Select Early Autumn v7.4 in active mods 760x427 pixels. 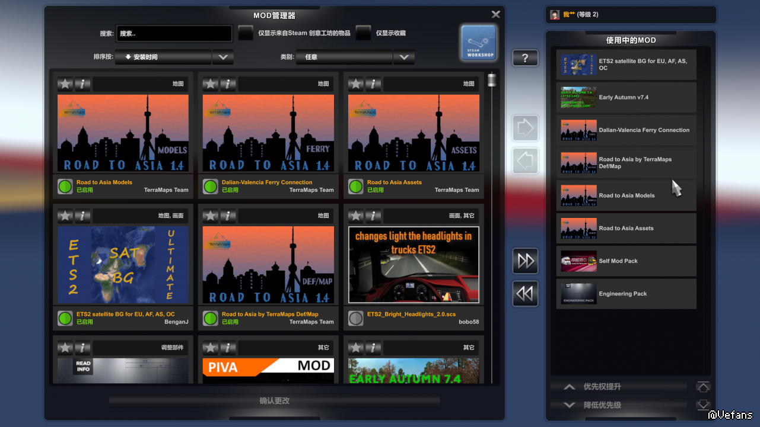pos(626,98)
